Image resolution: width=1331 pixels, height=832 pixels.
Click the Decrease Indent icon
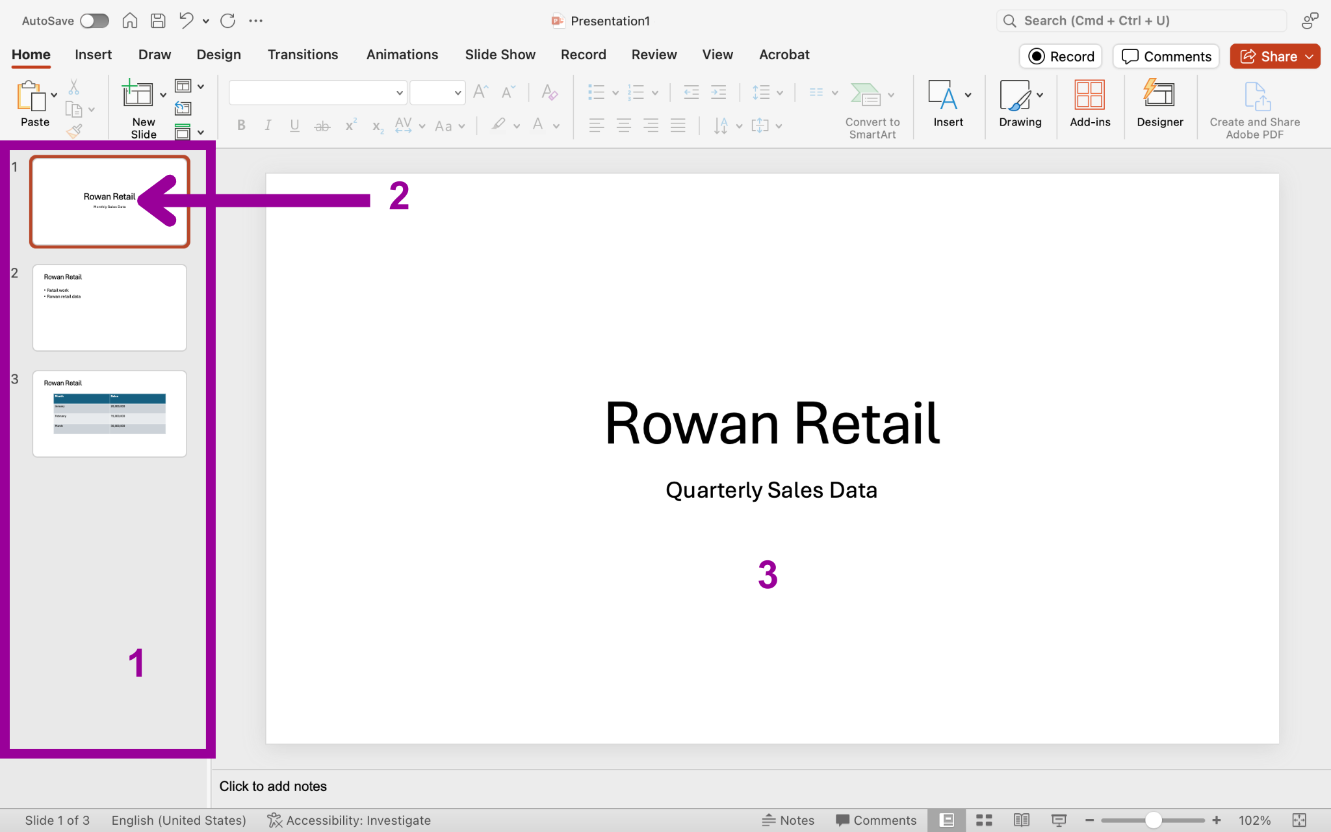691,93
